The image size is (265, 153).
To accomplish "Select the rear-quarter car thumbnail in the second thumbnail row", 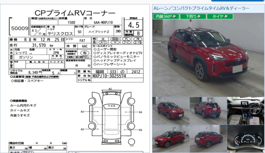I will pos(208,139).
